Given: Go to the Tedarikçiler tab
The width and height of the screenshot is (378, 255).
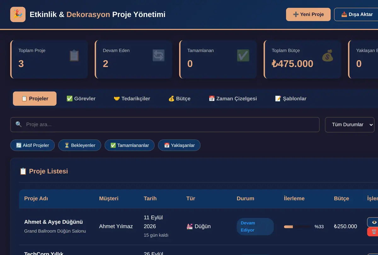Looking at the screenshot, I should 132,99.
